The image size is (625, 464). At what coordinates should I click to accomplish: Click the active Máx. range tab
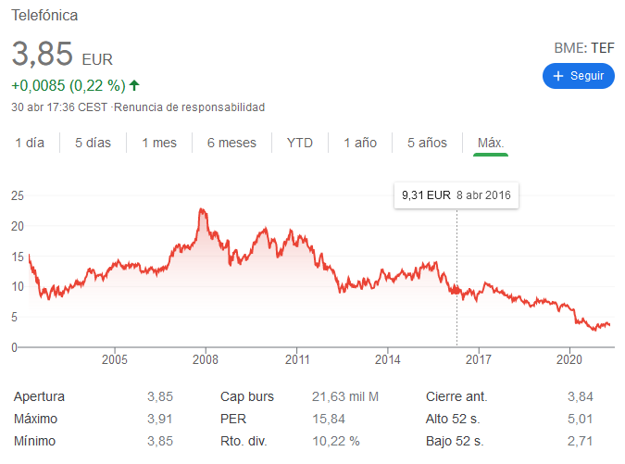point(491,143)
